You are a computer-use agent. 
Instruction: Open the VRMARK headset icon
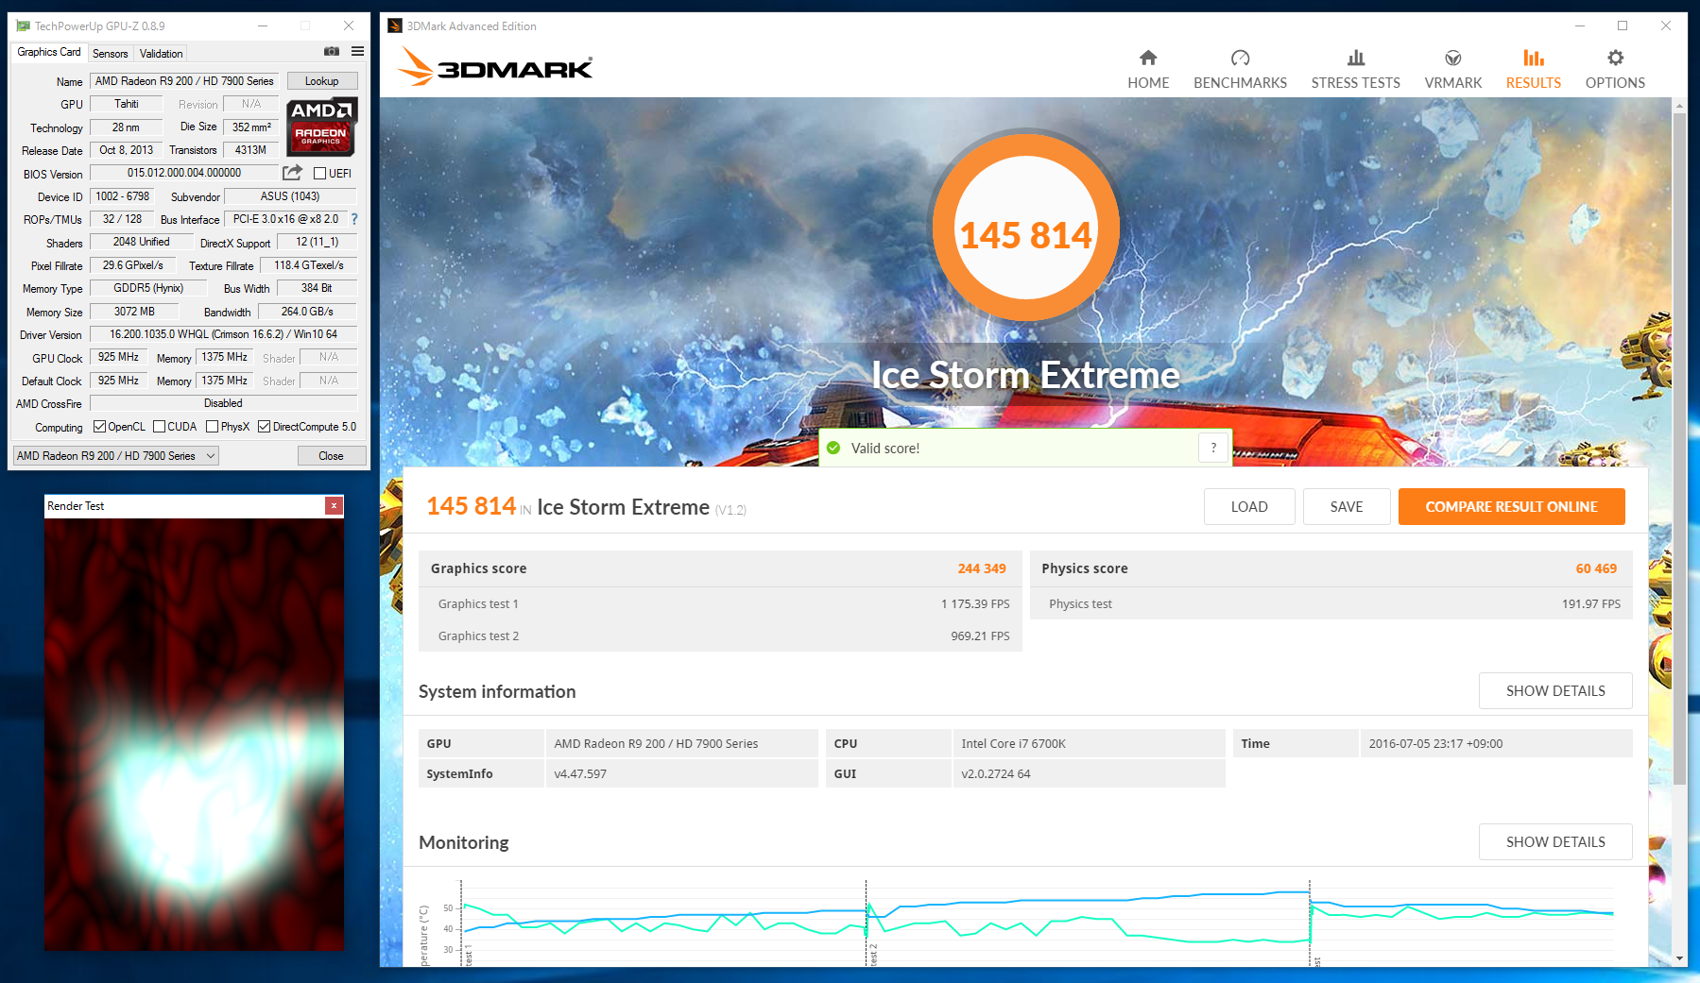point(1453,58)
